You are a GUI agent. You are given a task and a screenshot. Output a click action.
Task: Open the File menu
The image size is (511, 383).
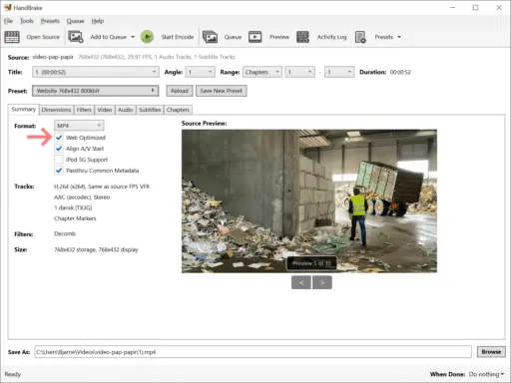pos(8,21)
